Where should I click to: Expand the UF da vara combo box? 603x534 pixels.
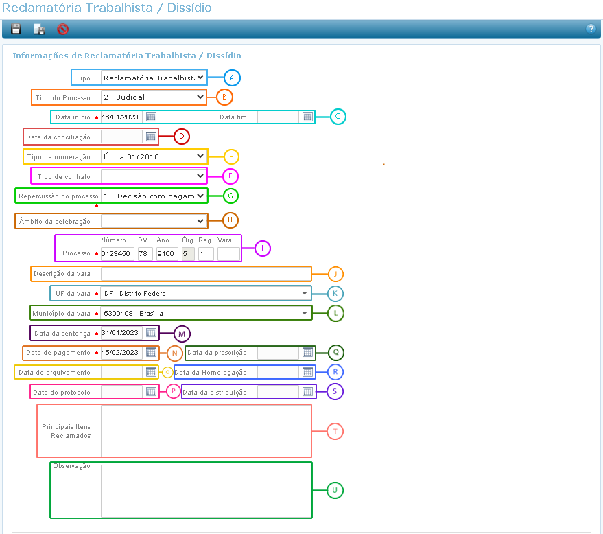click(x=205, y=294)
